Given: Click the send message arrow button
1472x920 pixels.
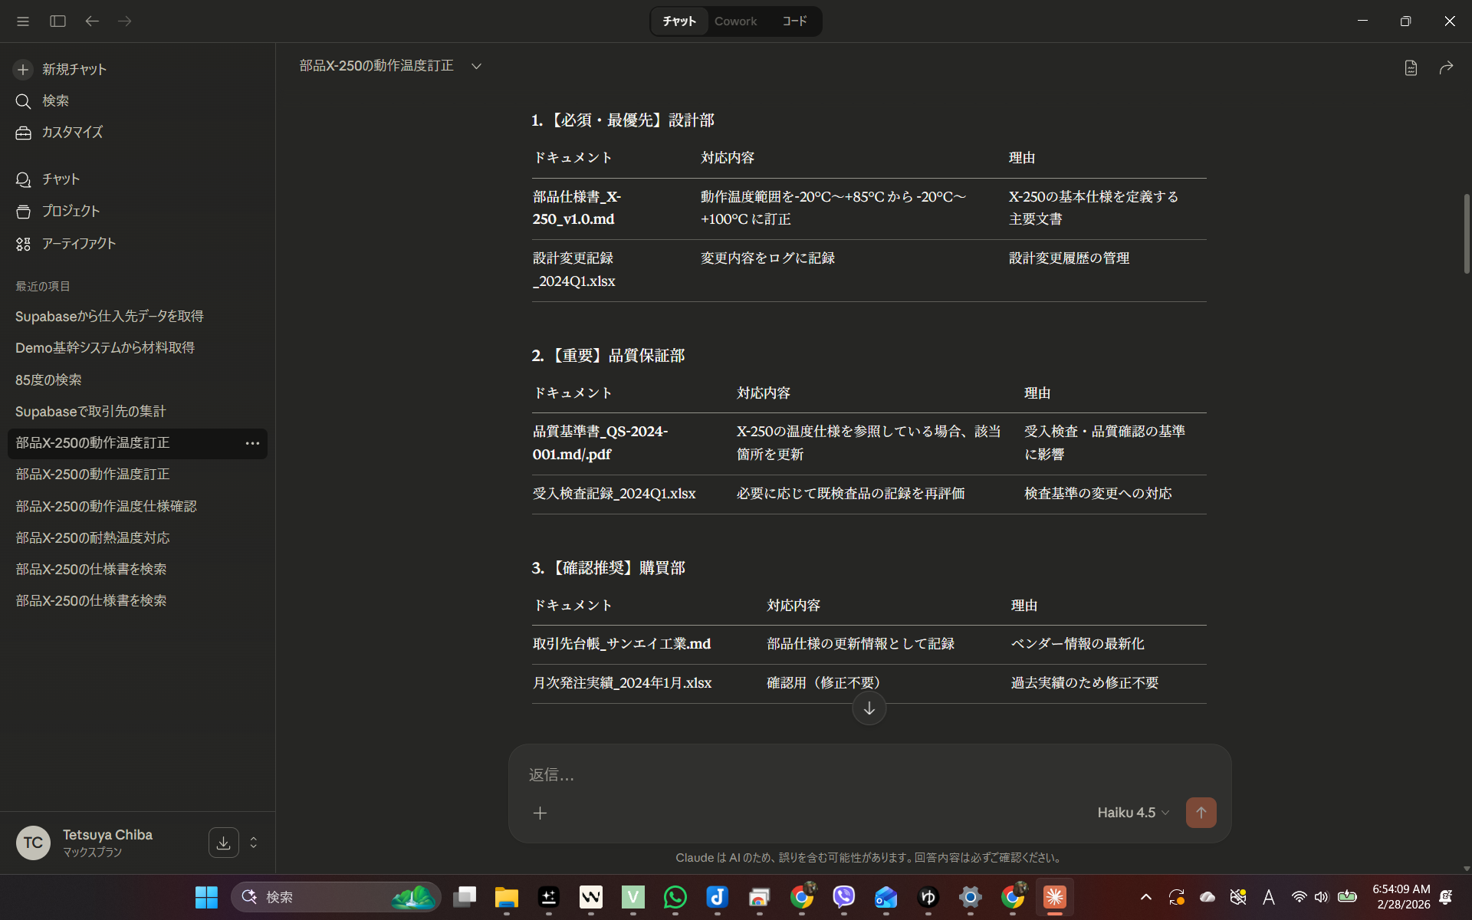Looking at the screenshot, I should click(1201, 813).
